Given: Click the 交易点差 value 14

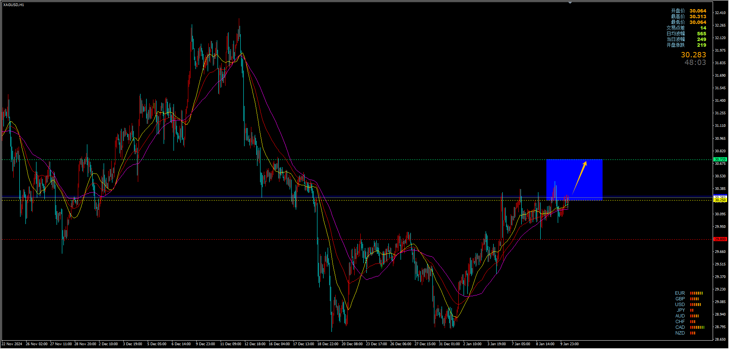Looking at the screenshot, I should pyautogui.click(x=703, y=28).
